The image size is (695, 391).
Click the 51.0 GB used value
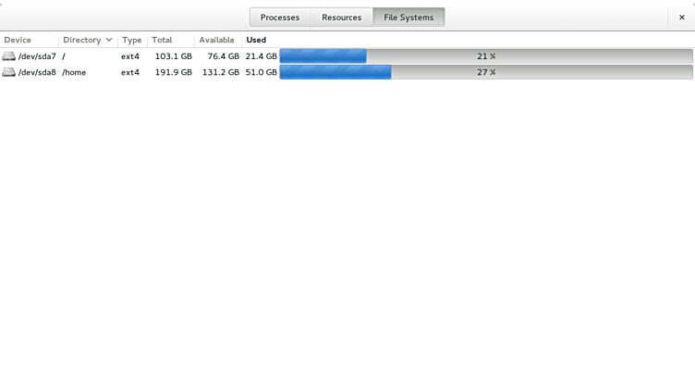click(261, 72)
